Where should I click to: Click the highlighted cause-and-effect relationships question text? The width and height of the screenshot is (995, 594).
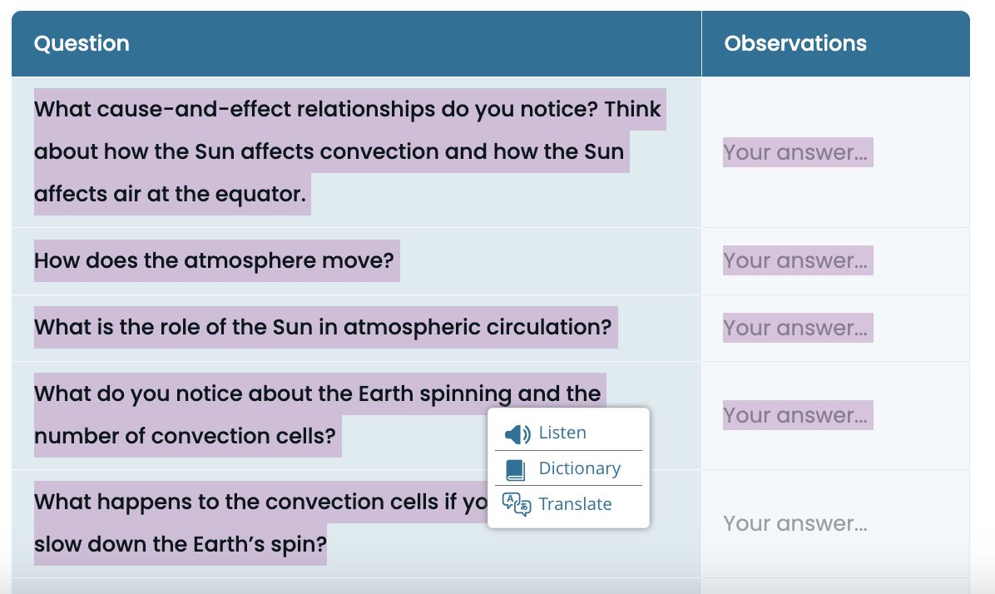348,151
